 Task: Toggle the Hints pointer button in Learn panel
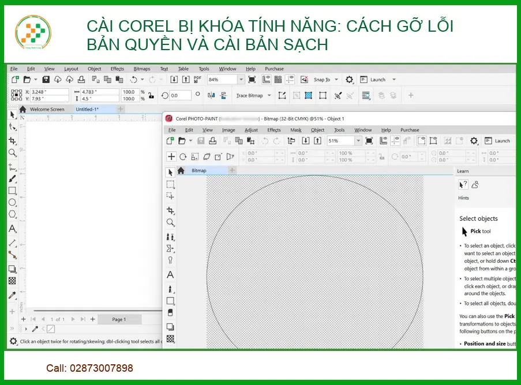click(x=463, y=184)
